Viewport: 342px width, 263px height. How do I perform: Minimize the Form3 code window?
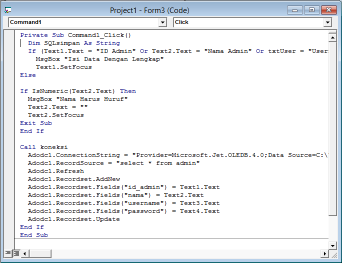(294, 10)
